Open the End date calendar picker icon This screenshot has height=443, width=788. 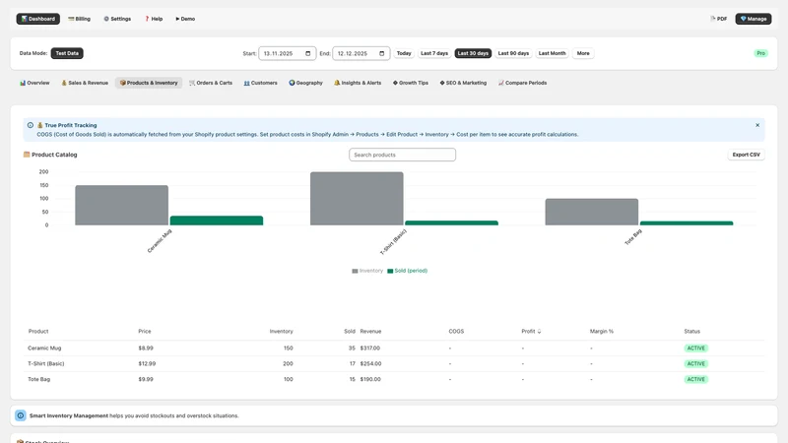[x=382, y=53]
